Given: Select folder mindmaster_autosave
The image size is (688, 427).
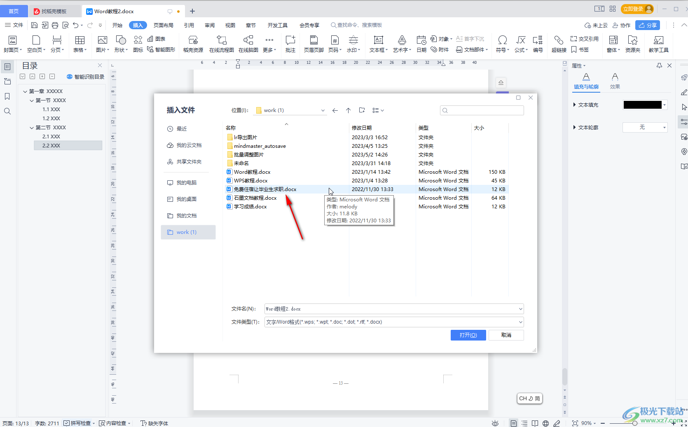Looking at the screenshot, I should (260, 146).
